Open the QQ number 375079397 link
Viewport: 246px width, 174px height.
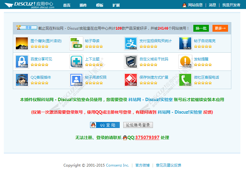pyautogui.click(x=147, y=138)
